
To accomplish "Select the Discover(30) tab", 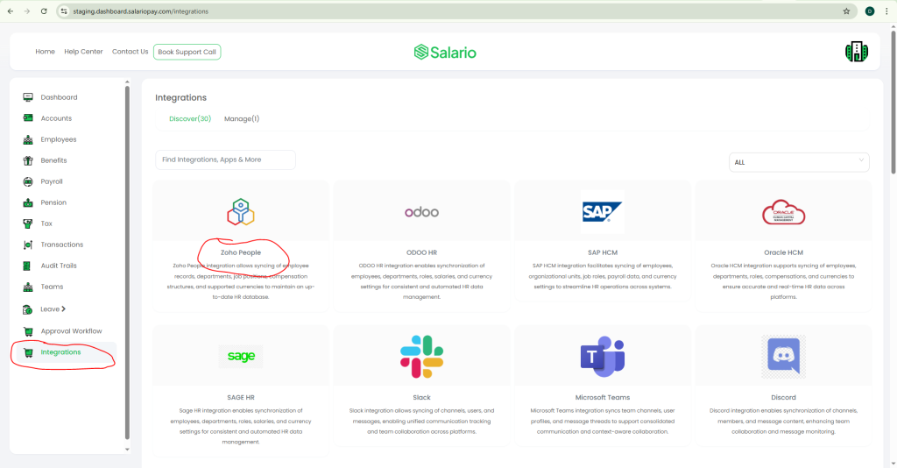I will point(189,118).
